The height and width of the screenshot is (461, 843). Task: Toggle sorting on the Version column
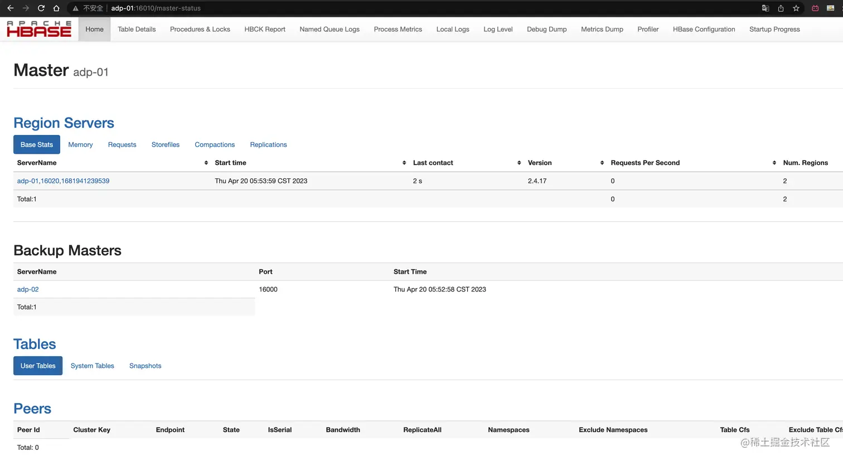pos(602,162)
